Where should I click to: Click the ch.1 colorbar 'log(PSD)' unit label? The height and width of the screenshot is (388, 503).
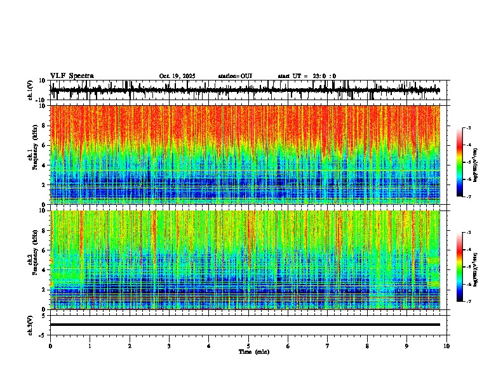476,165
